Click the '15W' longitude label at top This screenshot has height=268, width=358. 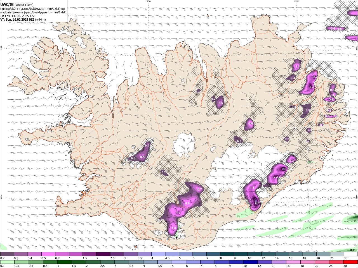pos(296,1)
